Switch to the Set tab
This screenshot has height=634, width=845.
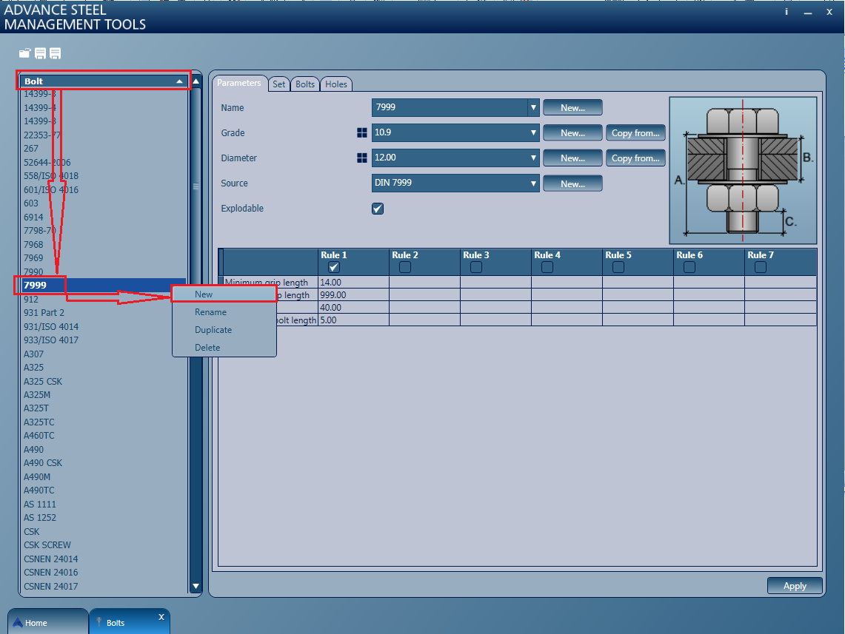[278, 84]
